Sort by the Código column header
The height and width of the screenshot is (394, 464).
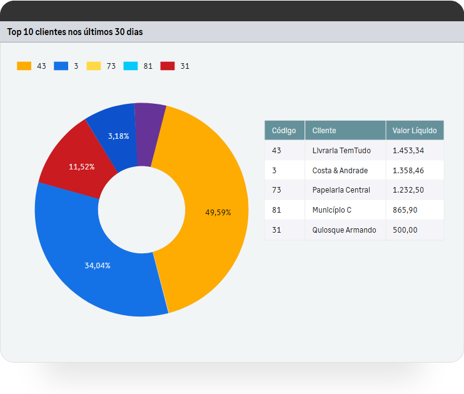284,131
